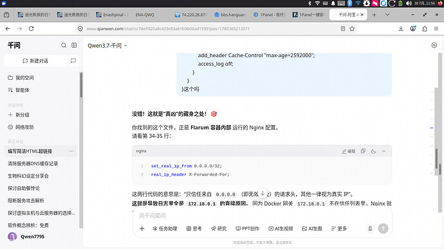Go forward in the browser

19,28
